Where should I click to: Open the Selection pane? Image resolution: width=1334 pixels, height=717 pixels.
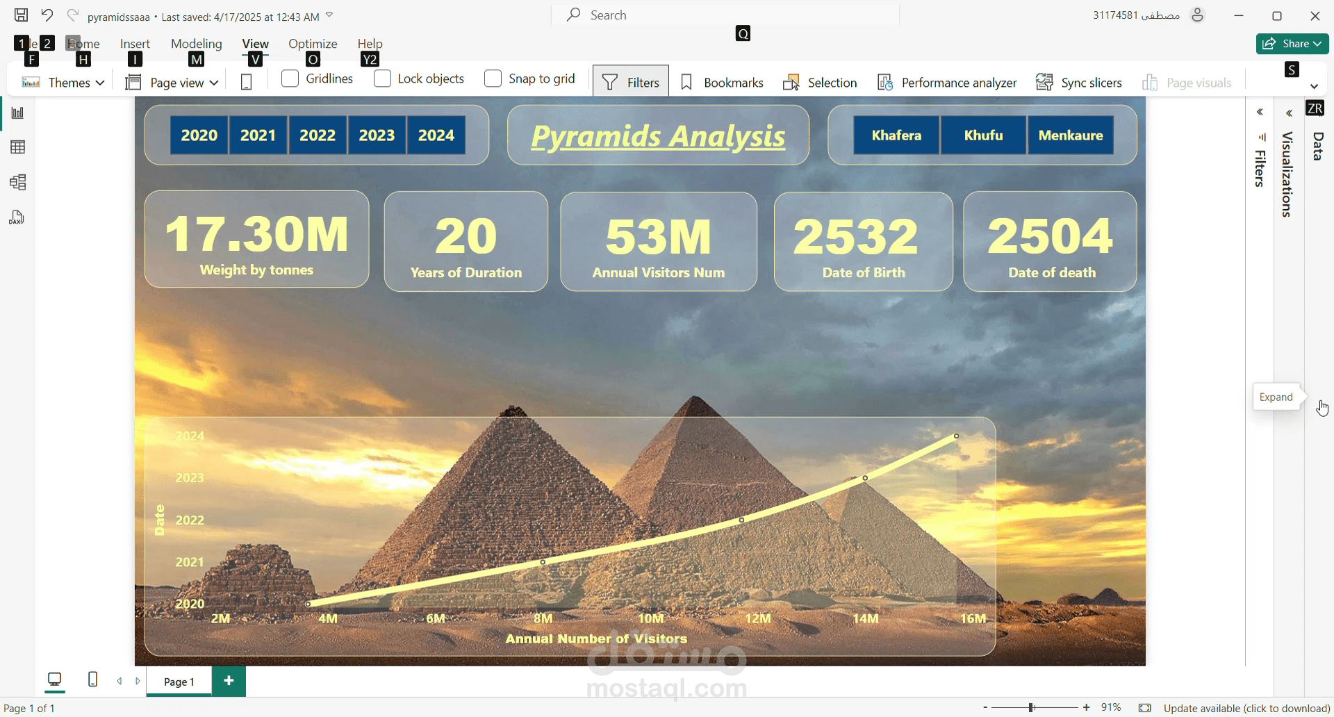pyautogui.click(x=820, y=83)
